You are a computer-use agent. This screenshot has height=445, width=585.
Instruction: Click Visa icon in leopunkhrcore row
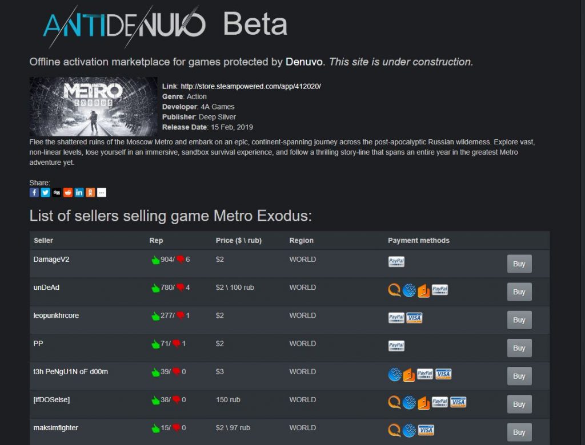coord(414,318)
